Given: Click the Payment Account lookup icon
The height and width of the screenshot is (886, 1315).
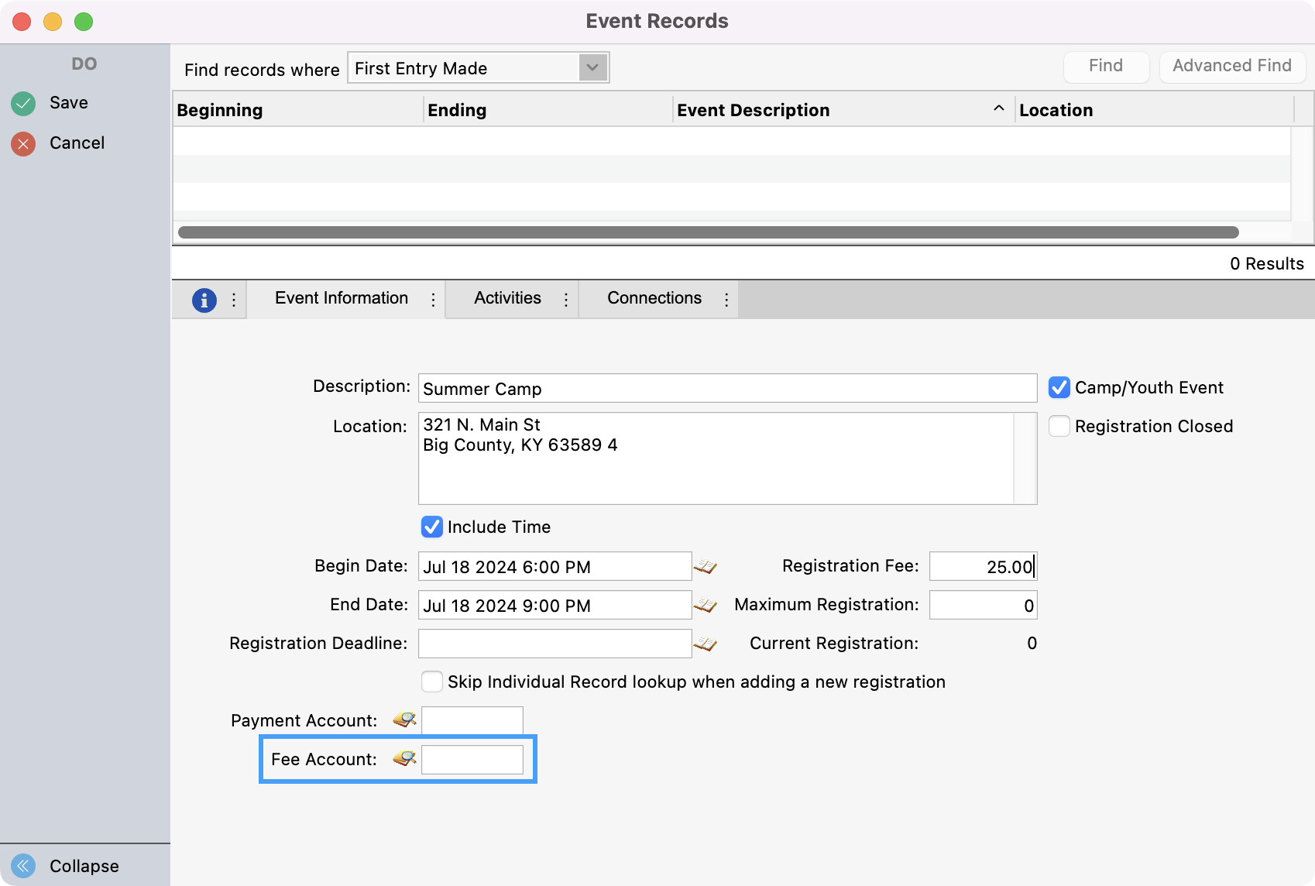Looking at the screenshot, I should [404, 720].
